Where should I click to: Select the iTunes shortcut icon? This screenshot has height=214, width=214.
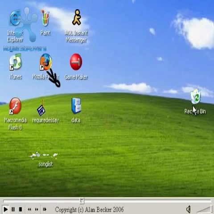pos(16,62)
